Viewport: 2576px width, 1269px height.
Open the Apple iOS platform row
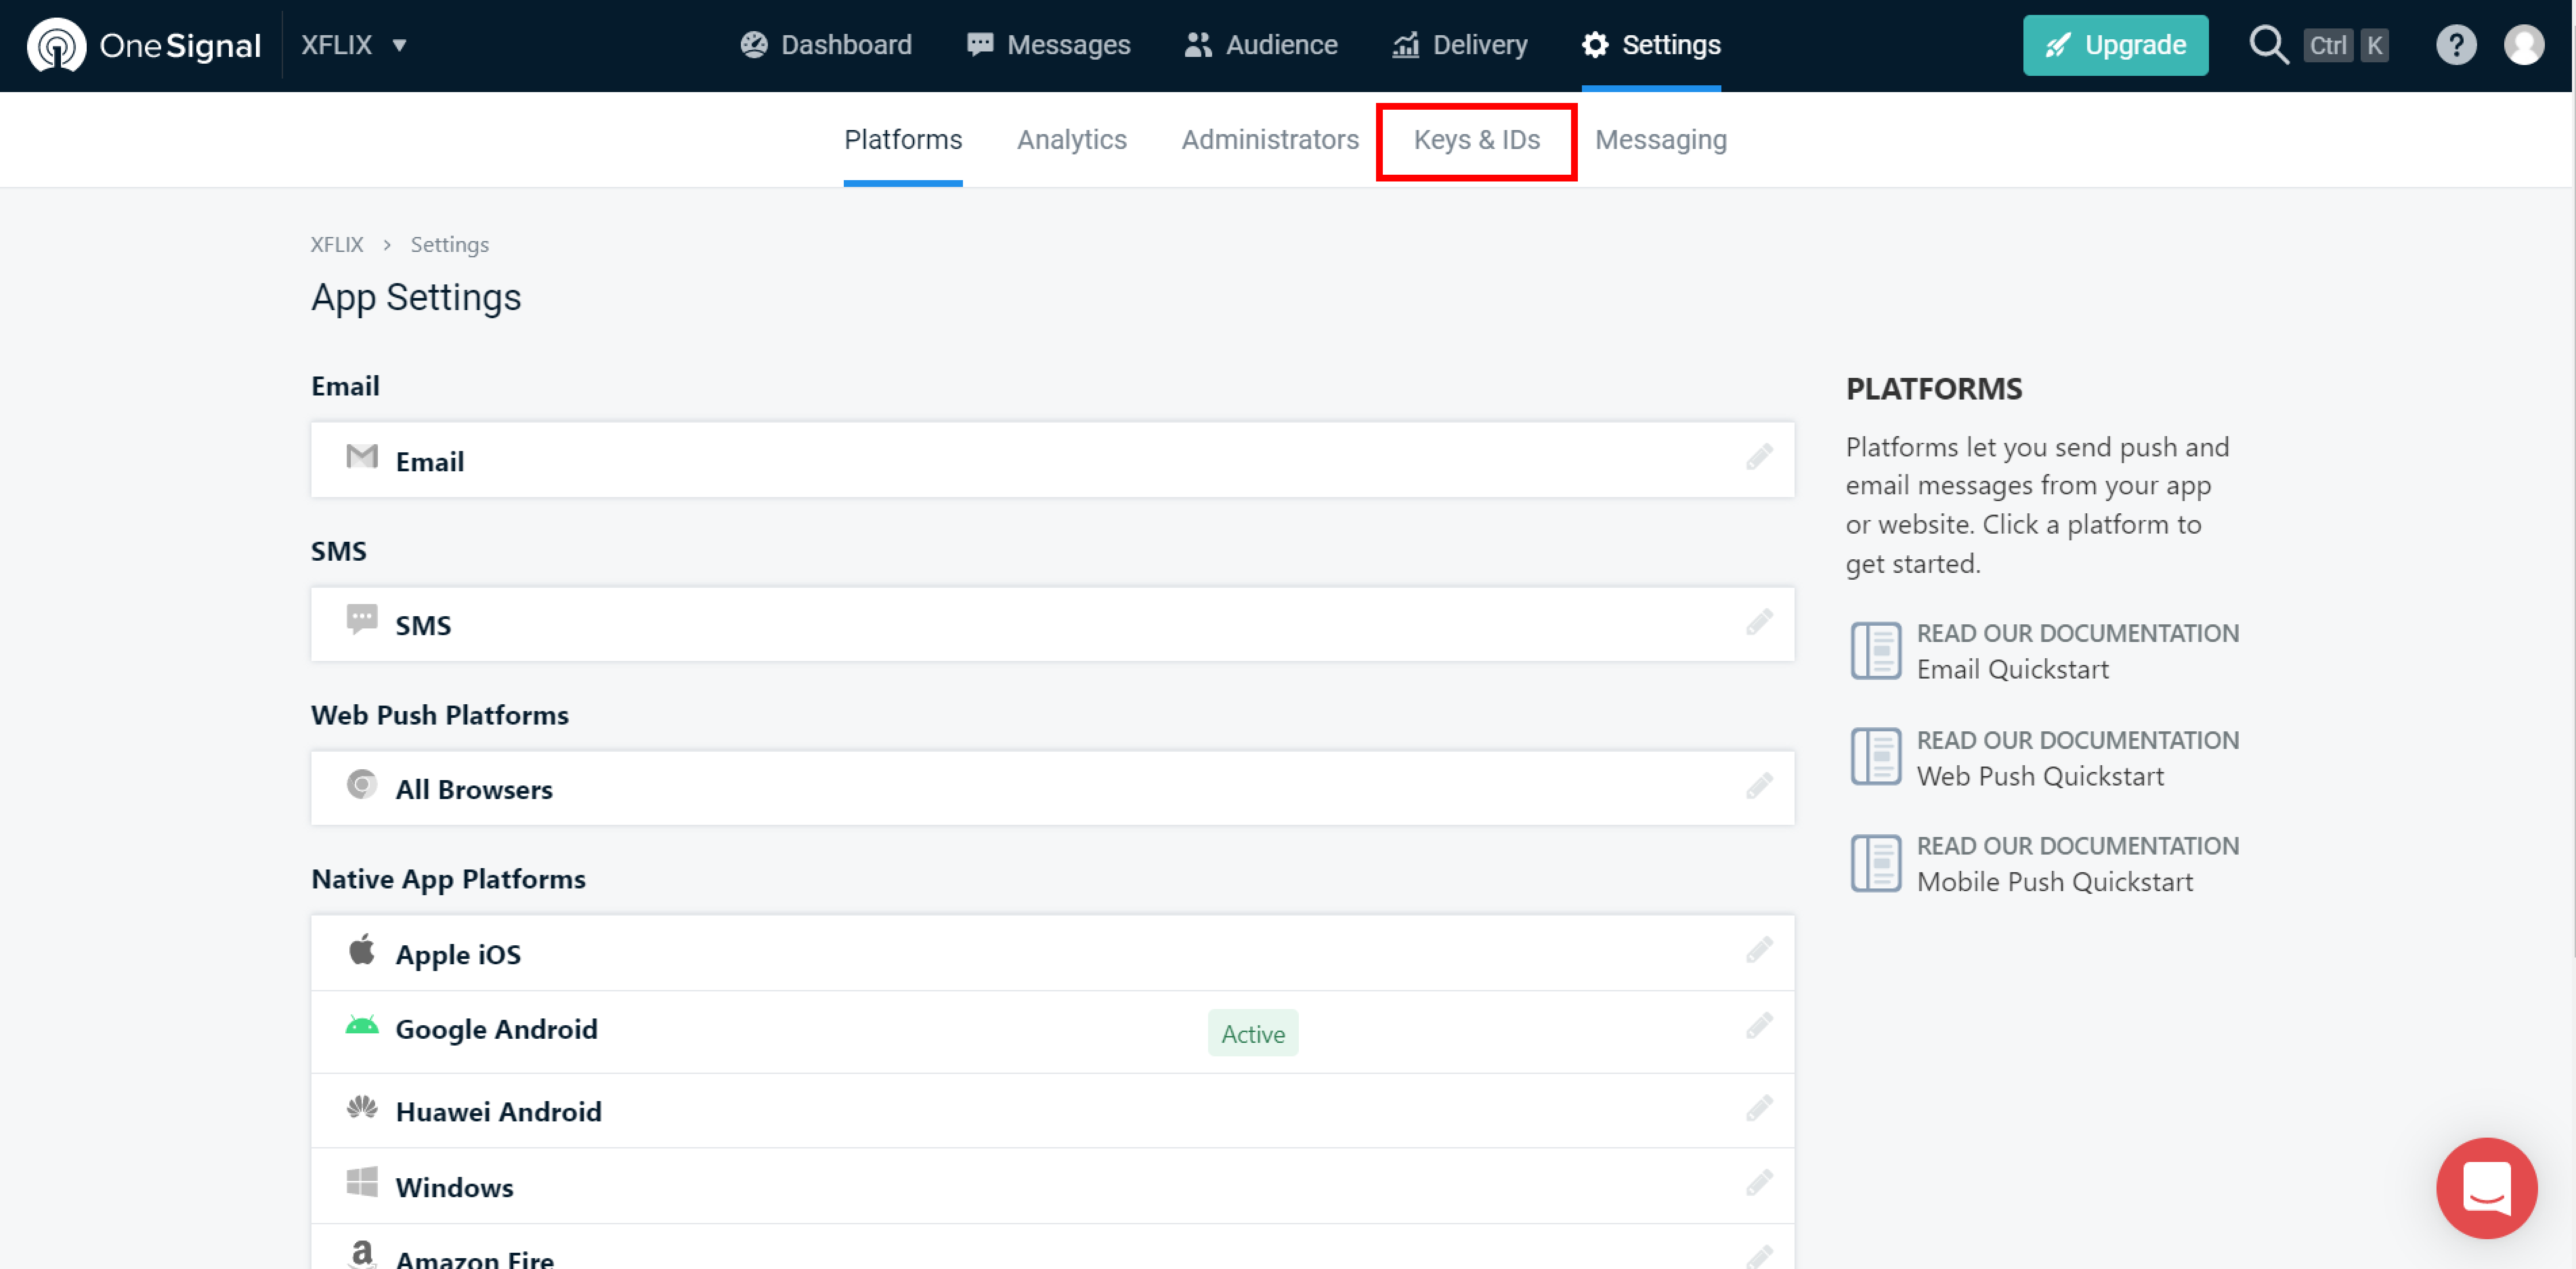(1052, 953)
